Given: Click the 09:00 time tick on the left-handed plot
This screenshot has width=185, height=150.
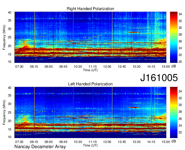Looking at the screenshot, I should (x=49, y=142).
